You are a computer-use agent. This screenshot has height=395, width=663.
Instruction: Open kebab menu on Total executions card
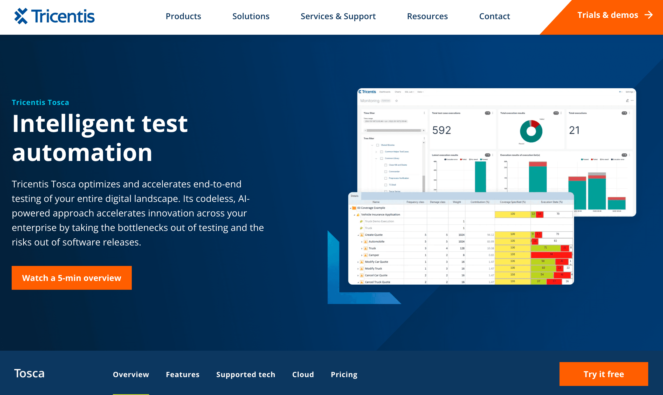(630, 113)
